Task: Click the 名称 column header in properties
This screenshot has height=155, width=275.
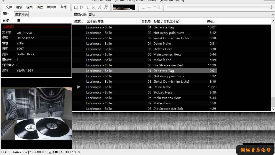Action: point(9,20)
